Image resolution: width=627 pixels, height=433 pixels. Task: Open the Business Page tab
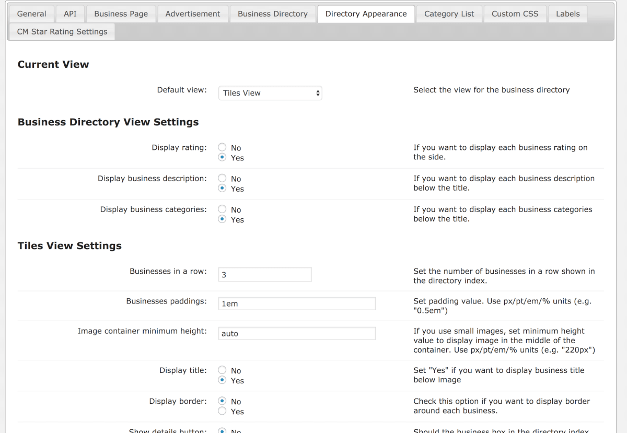point(121,14)
